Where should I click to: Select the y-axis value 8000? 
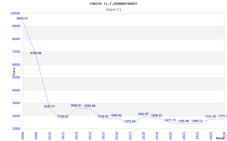tap(16, 39)
